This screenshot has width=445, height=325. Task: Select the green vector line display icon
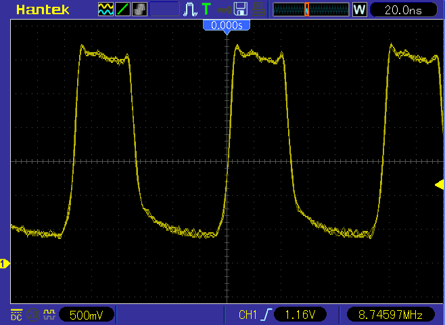coord(123,9)
